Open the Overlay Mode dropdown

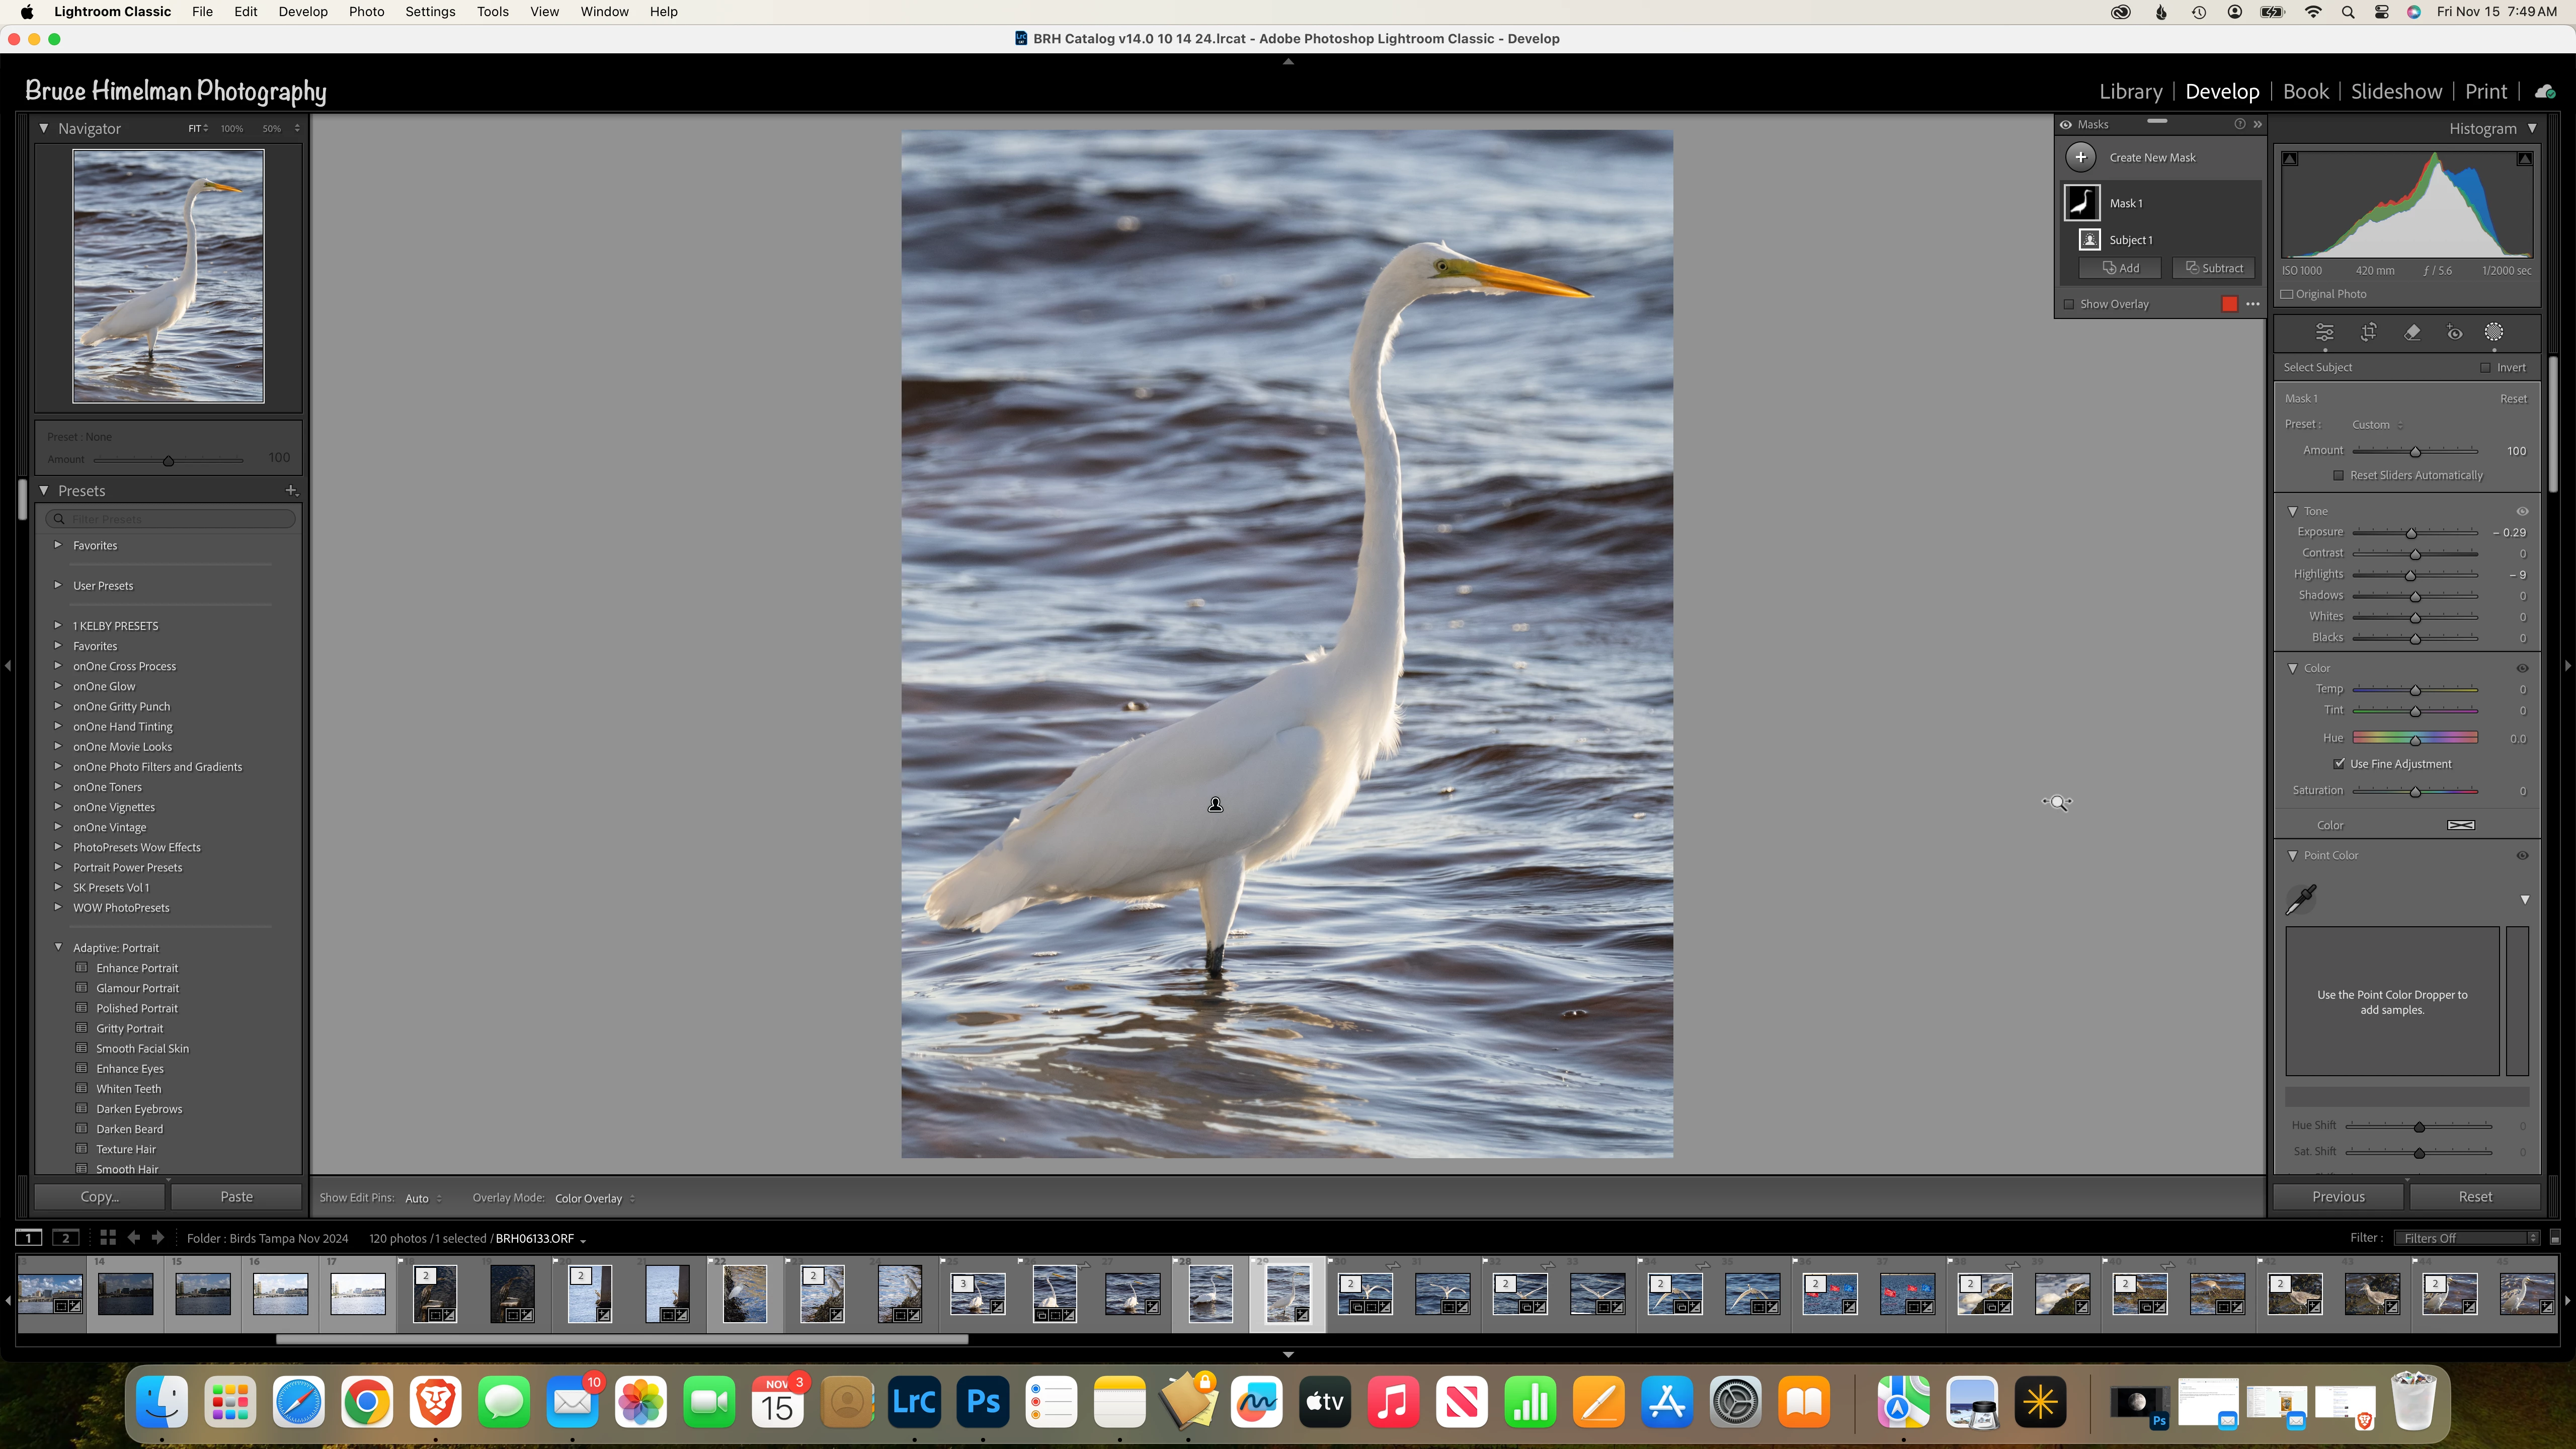coord(595,1198)
